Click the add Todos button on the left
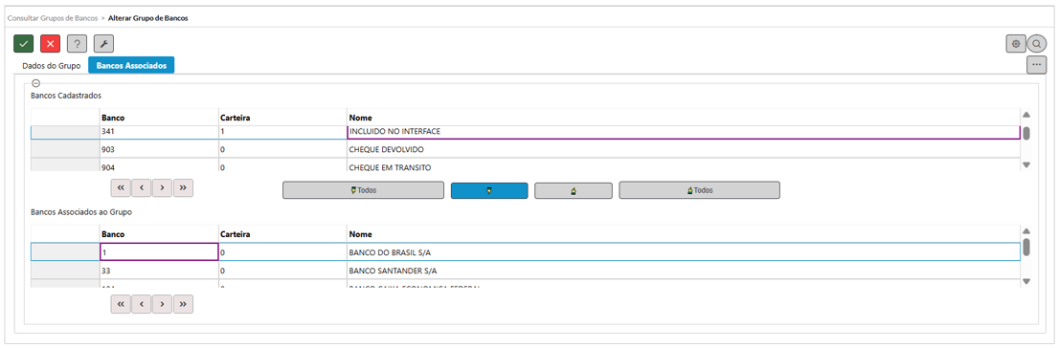This screenshot has height=348, width=1058. coord(363,190)
